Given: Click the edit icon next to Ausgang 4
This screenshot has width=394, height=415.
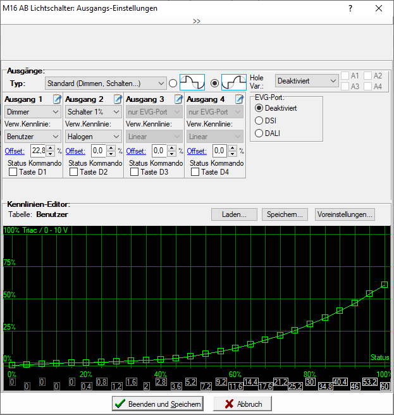Looking at the screenshot, I should point(239,99).
